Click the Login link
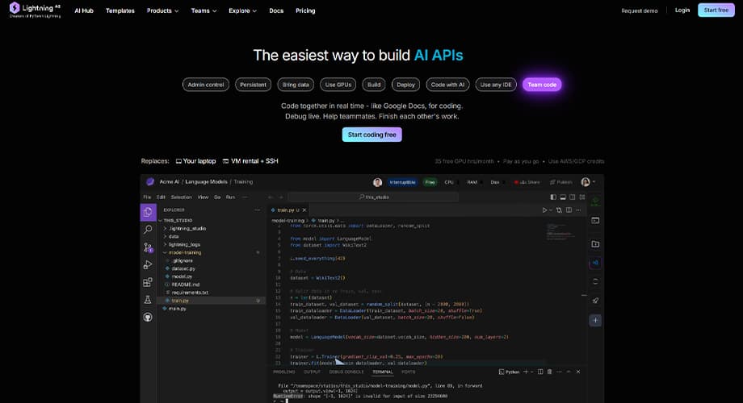 (x=682, y=10)
